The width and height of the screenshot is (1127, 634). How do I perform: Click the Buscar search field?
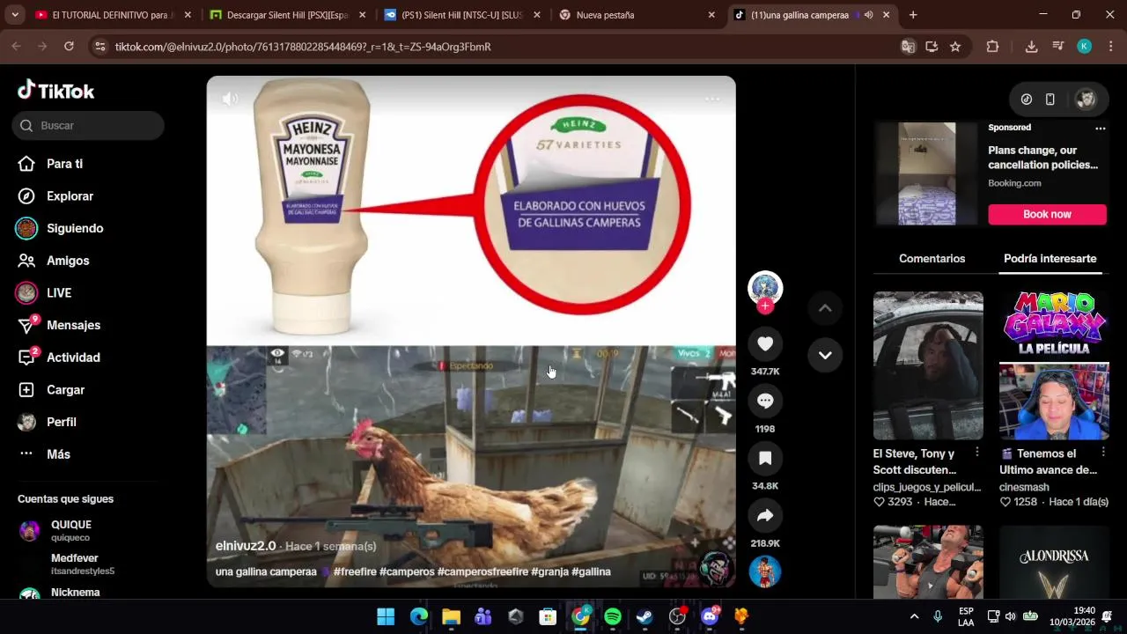tap(88, 125)
